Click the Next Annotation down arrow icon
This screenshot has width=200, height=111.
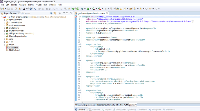tap(135, 9)
